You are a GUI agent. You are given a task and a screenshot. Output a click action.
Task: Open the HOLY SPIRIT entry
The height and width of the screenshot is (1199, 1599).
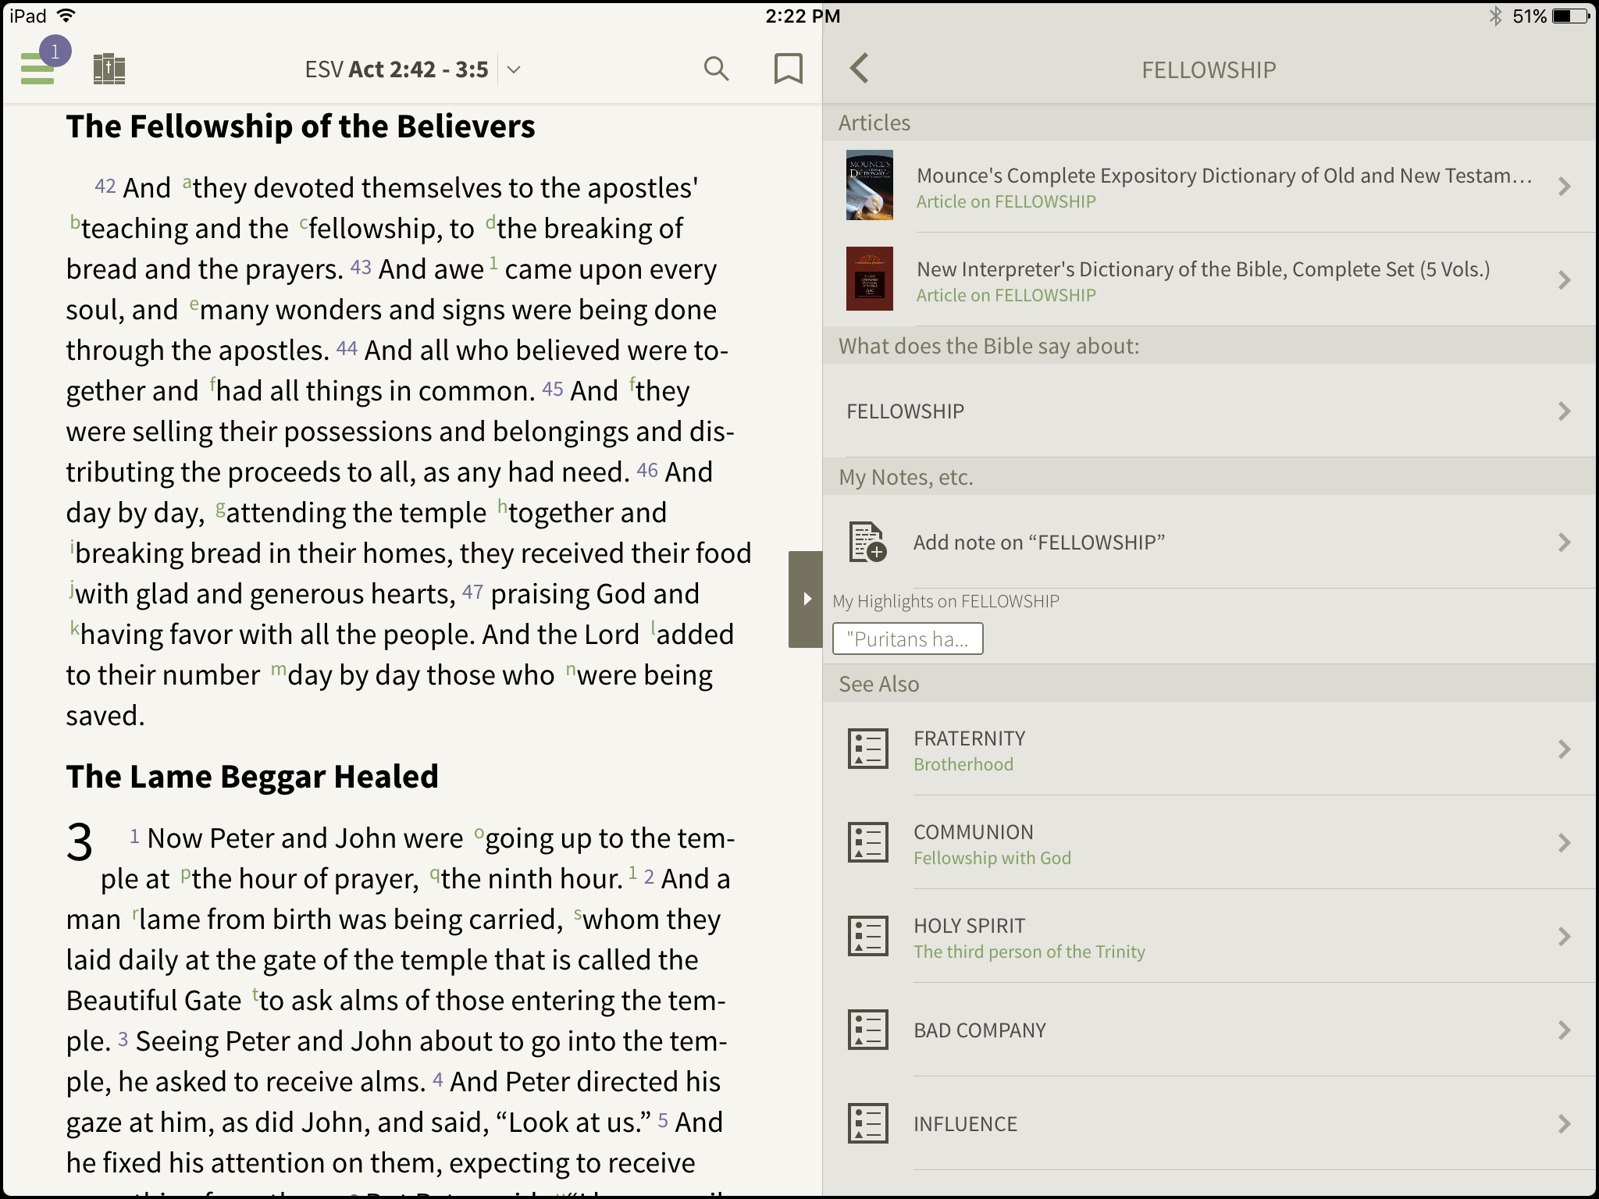click(1209, 937)
